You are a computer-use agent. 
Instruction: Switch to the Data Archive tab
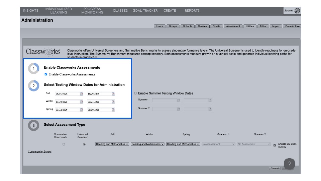point(292,26)
